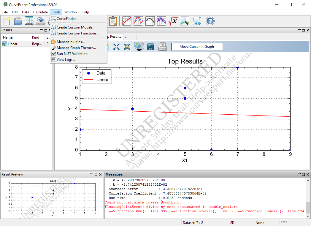Maximize the Messages panel
This screenshot has width=311, height=226.
pyautogui.click(x=304, y=174)
